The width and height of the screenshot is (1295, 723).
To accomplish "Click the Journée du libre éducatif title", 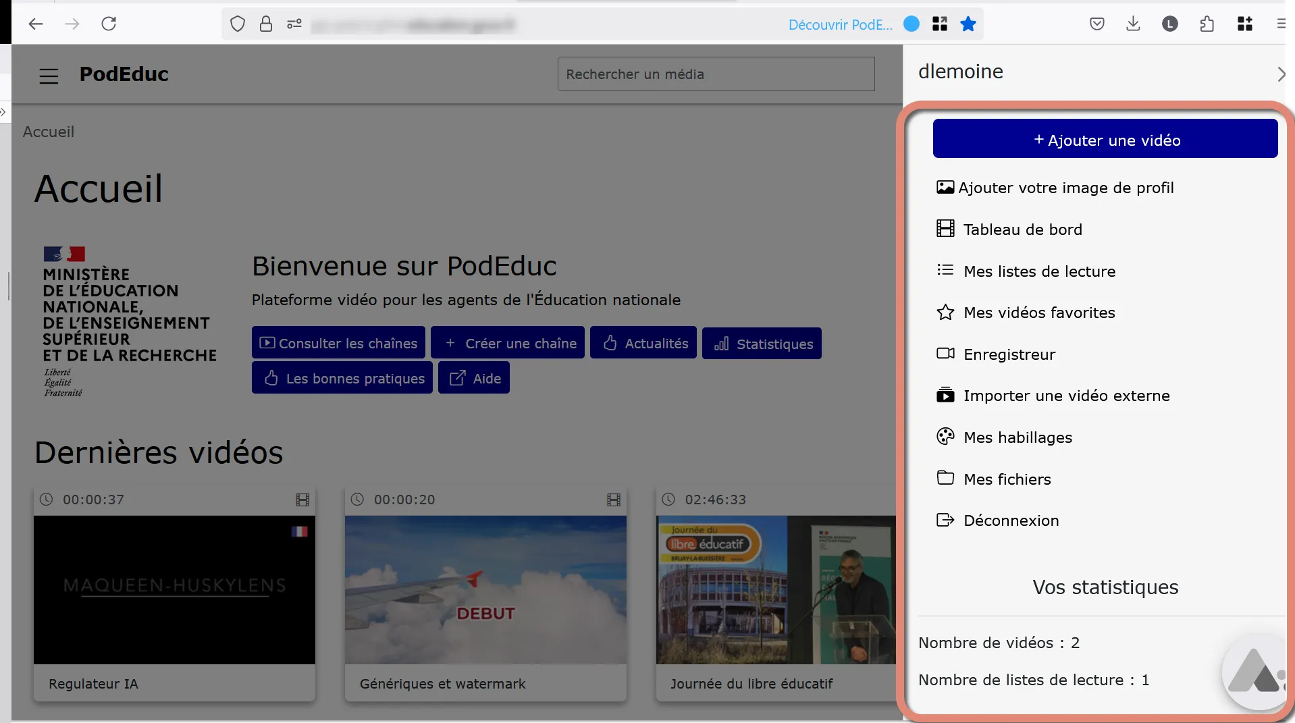I will [751, 684].
